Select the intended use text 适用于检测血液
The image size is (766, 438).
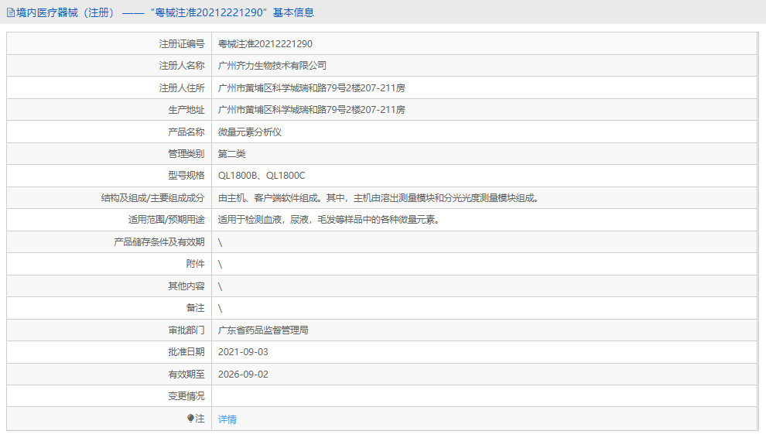click(330, 220)
